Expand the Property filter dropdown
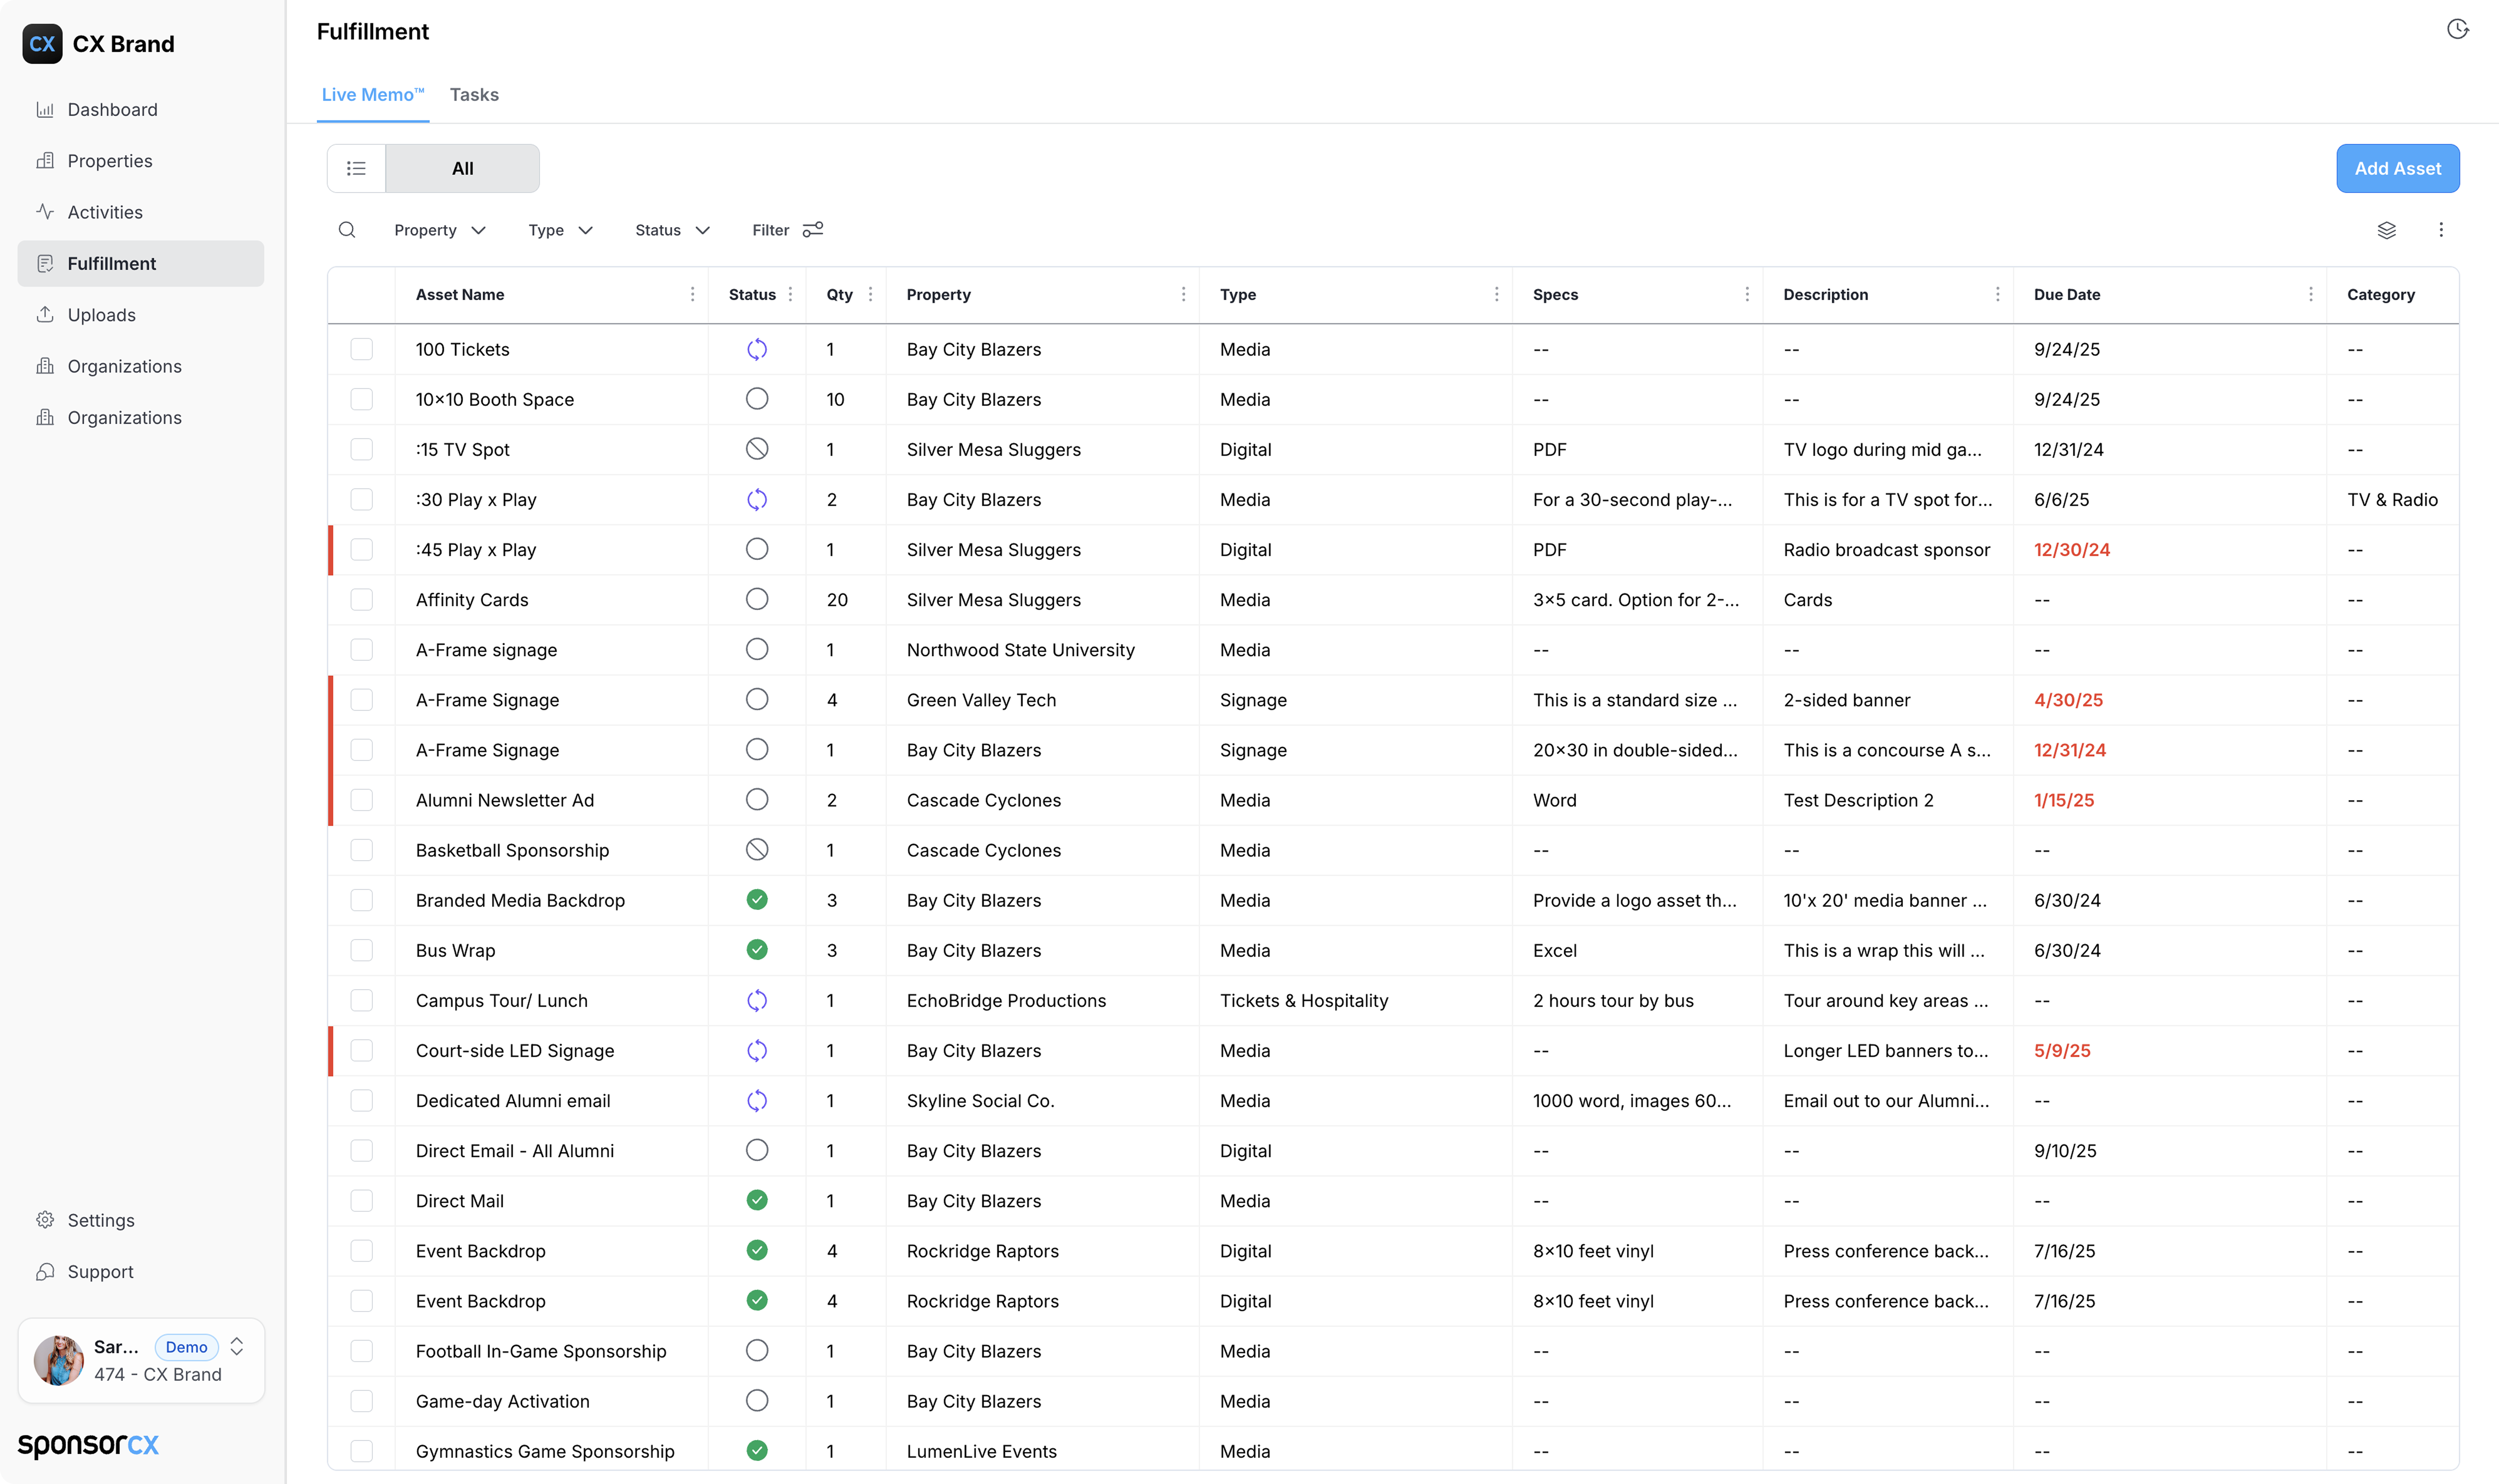The width and height of the screenshot is (2499, 1484). 440,230
